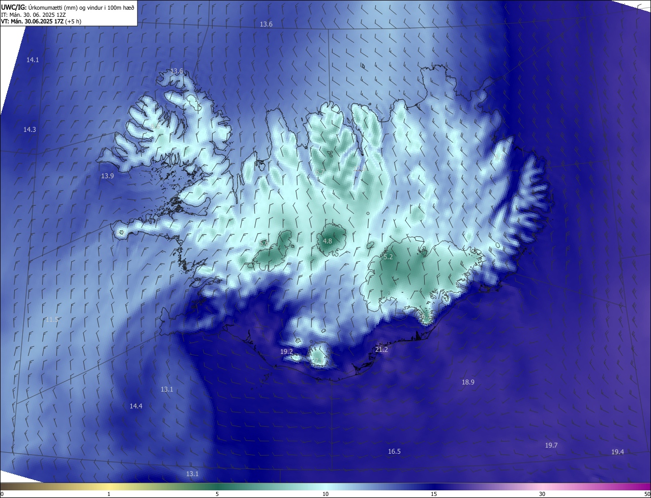This screenshot has width=651, height=498.
Task: Select the 18.9 value label
Action: (468, 382)
